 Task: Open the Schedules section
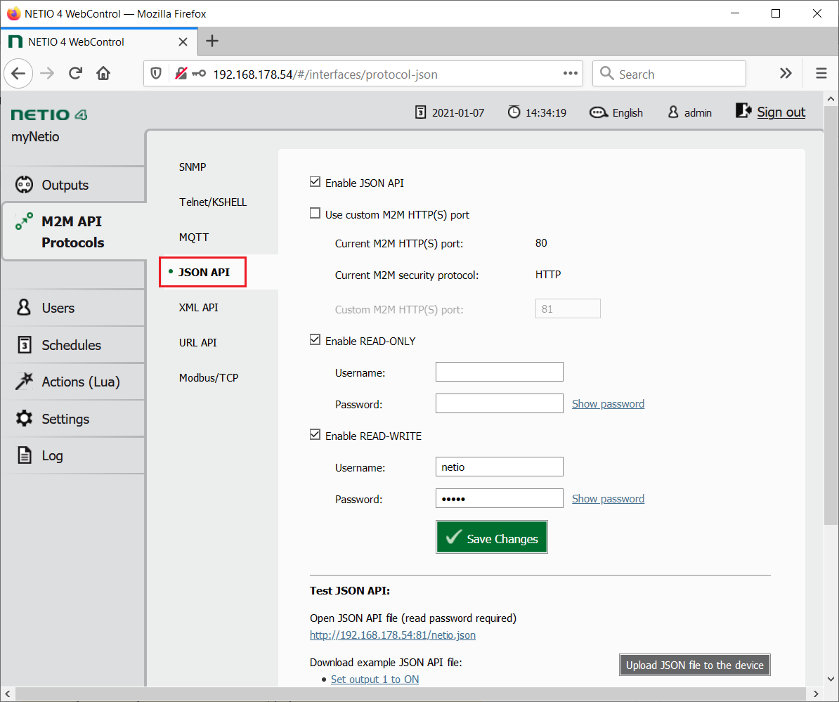73,345
